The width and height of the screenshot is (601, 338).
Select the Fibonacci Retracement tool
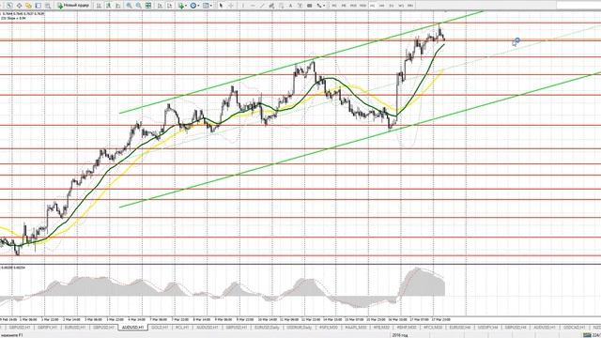[281, 6]
